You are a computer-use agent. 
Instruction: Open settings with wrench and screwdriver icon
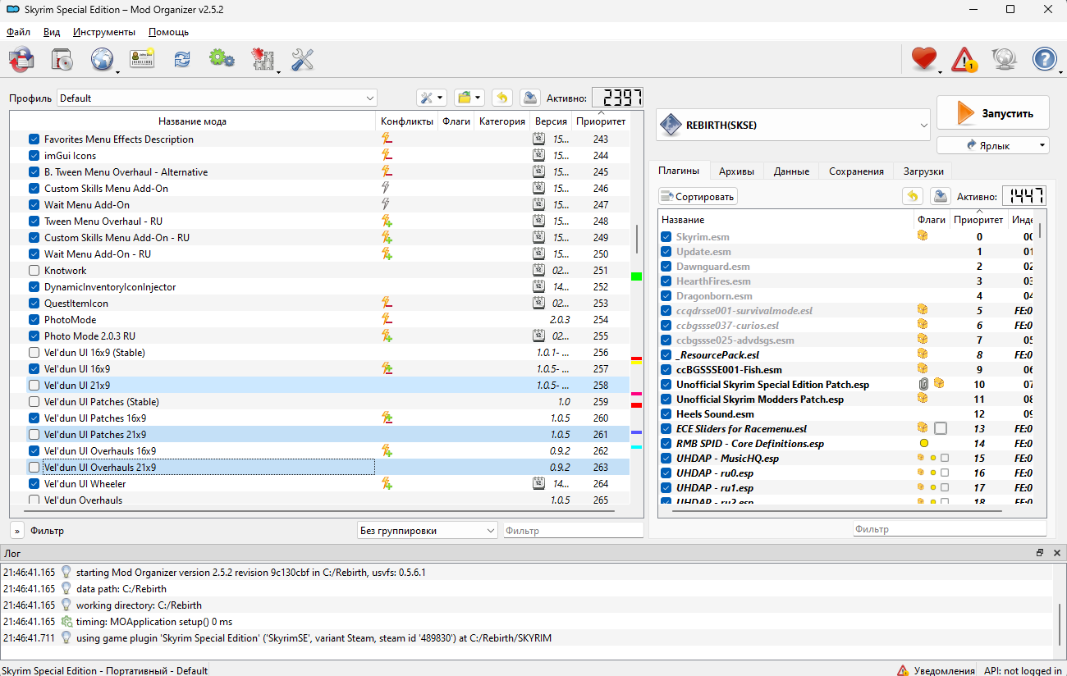coord(303,59)
